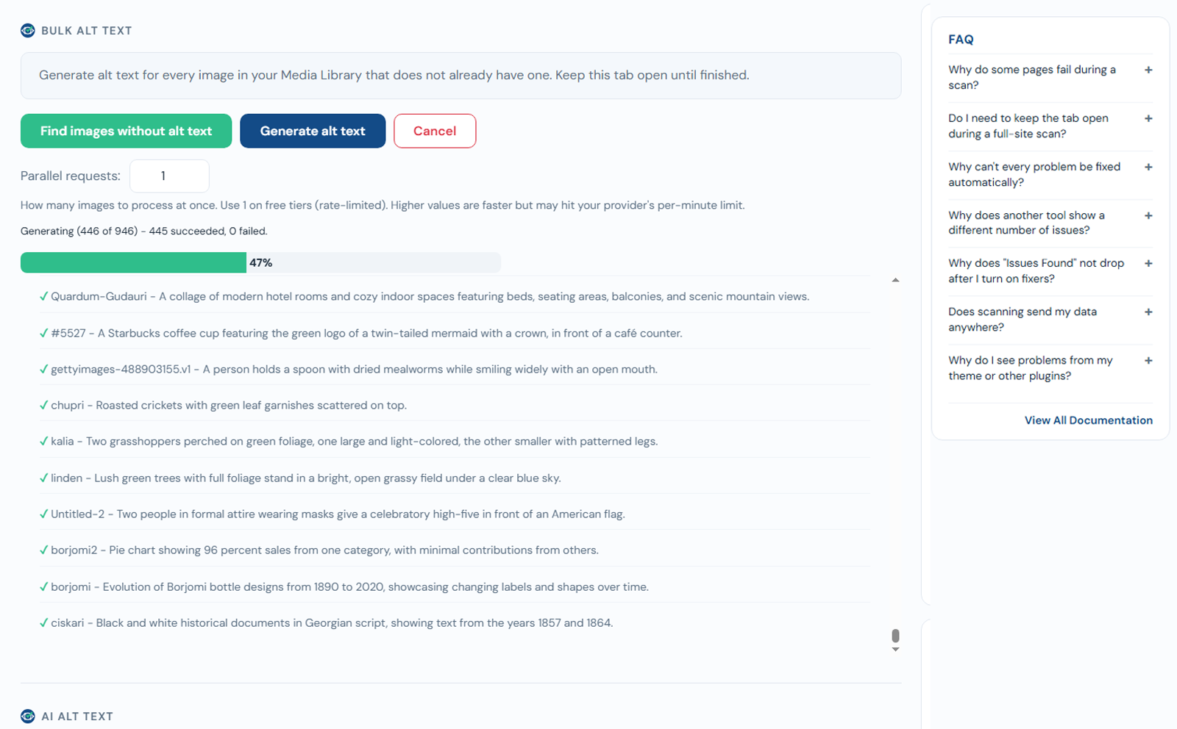This screenshot has width=1177, height=729.
Task: Click checkmark icon beside chupri entry
Action: [x=43, y=405]
